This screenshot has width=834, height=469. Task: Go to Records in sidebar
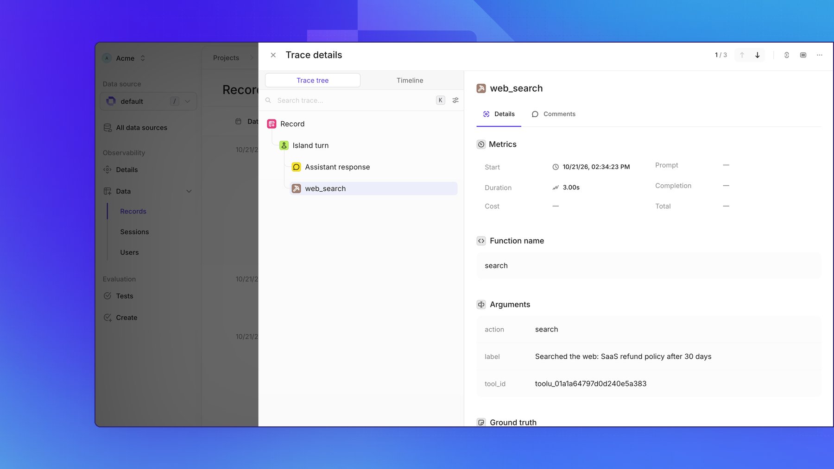(133, 212)
